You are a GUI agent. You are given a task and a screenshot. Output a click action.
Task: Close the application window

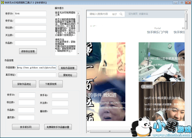(188, 3)
